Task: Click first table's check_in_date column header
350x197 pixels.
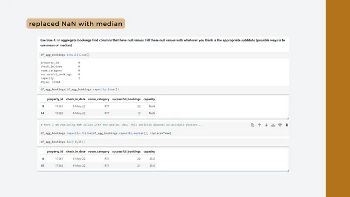Action: pos(76,99)
